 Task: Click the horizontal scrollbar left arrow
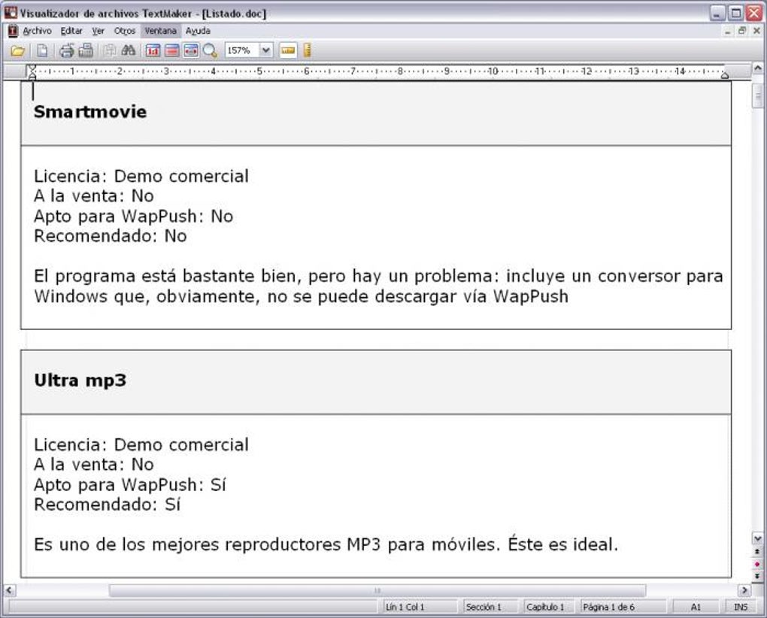pyautogui.click(x=9, y=590)
